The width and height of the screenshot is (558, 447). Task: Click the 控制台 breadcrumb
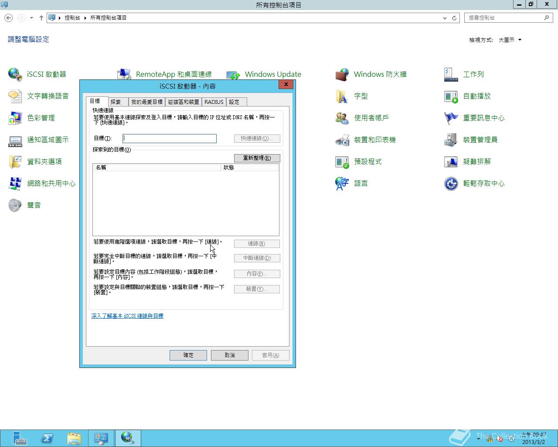72,18
